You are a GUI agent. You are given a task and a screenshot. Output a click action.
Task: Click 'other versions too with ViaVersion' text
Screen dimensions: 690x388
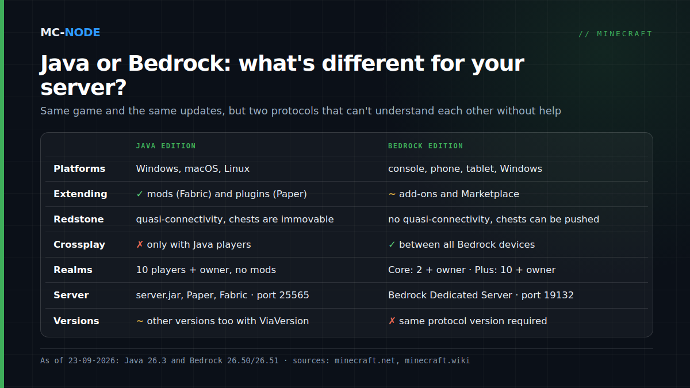pos(228,321)
